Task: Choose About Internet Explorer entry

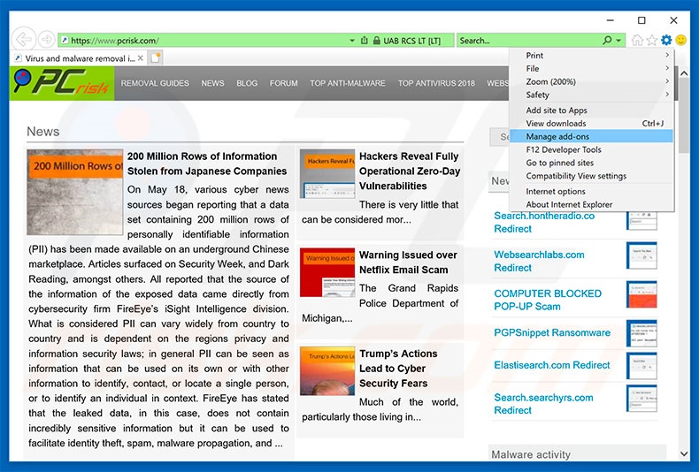Action: tap(591, 204)
